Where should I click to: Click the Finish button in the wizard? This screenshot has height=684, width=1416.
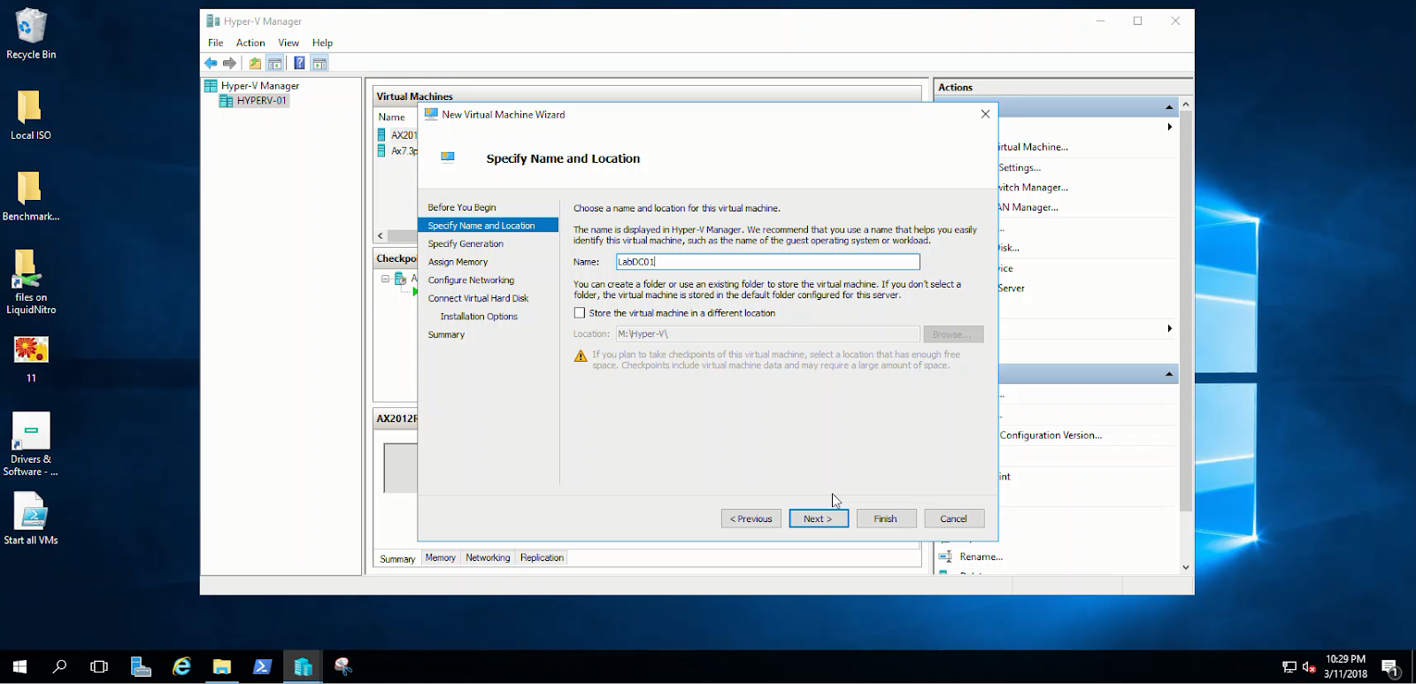[886, 519]
